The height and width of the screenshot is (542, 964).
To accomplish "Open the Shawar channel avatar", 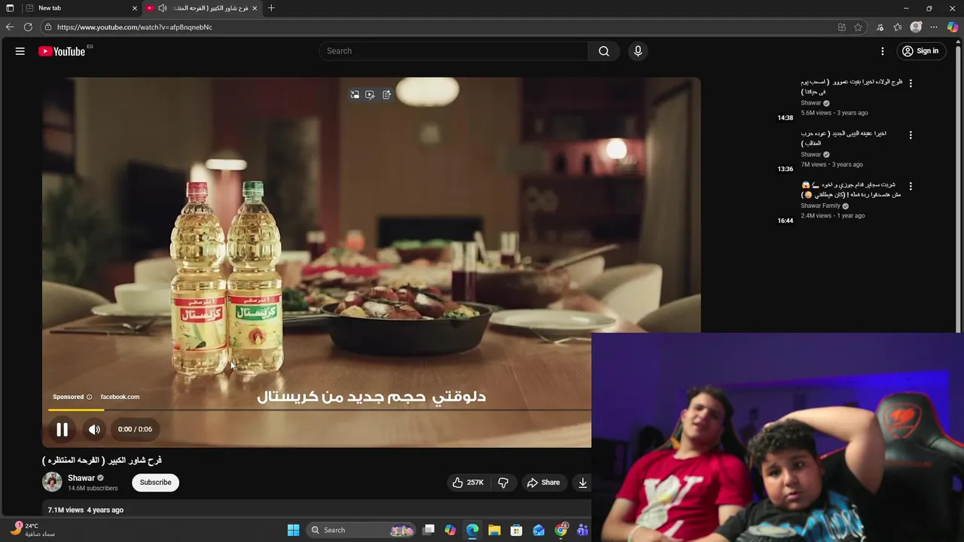I will (52, 483).
